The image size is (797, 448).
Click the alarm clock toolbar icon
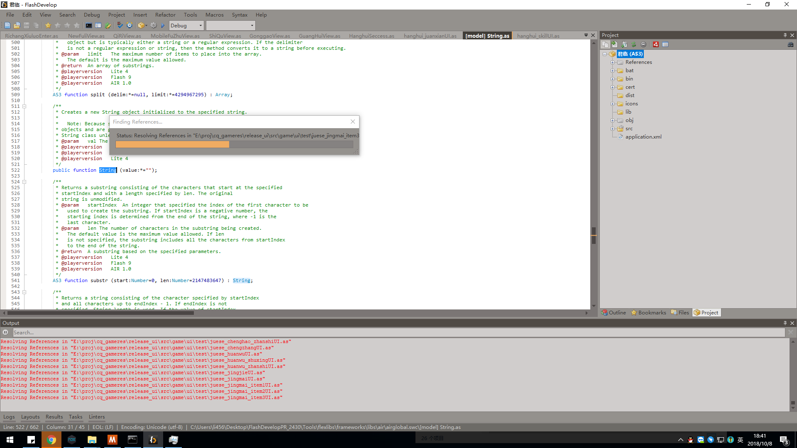130,25
